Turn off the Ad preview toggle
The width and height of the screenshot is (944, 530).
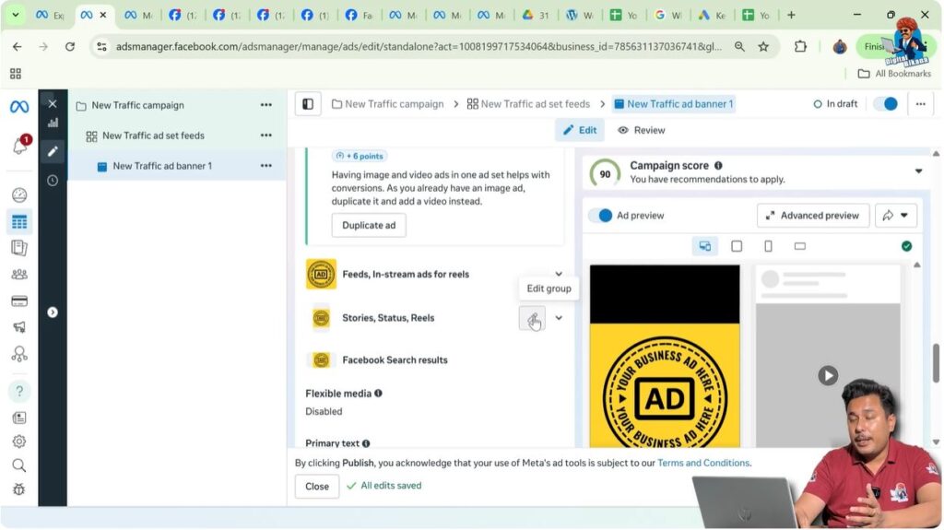coord(600,216)
